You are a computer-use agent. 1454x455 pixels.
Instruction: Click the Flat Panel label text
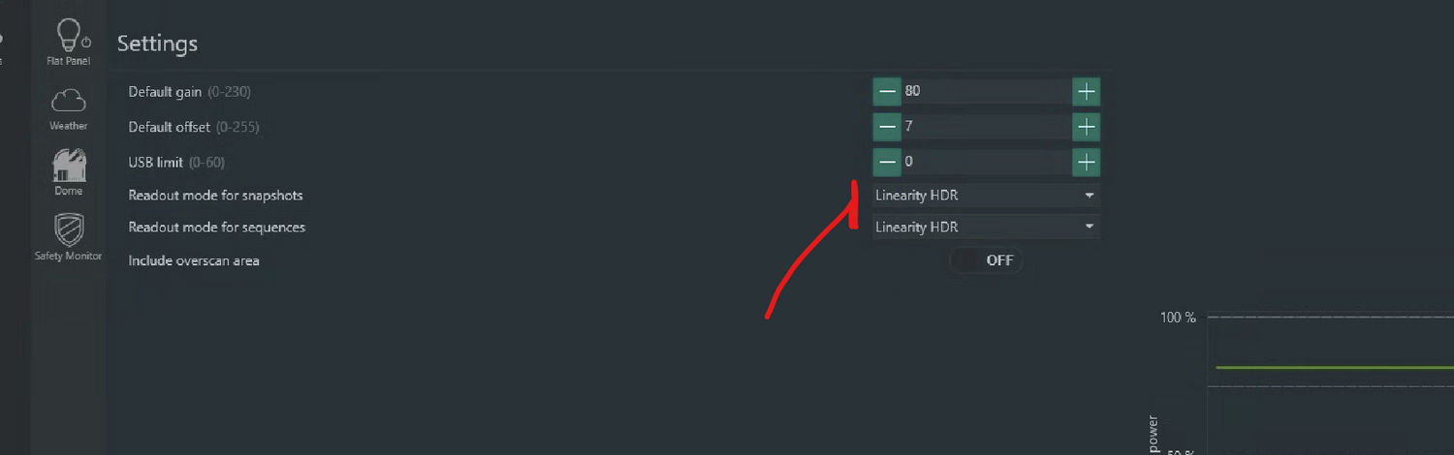coord(68,61)
